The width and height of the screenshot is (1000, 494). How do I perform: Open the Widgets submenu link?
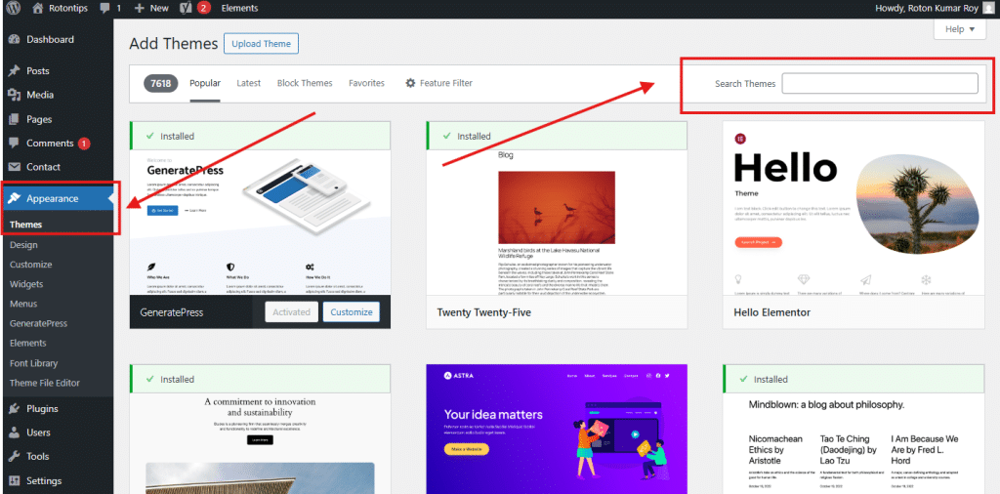coord(26,284)
